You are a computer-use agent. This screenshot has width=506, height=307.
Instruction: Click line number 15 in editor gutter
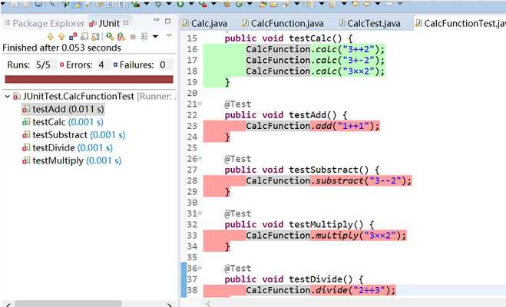[x=192, y=38]
